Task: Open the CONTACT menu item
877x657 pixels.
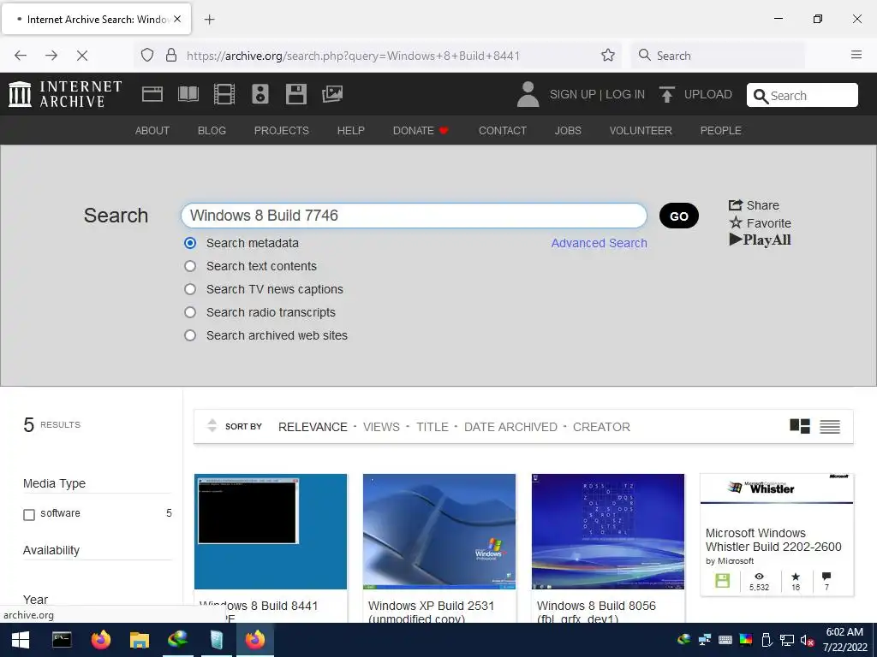Action: [502, 131]
